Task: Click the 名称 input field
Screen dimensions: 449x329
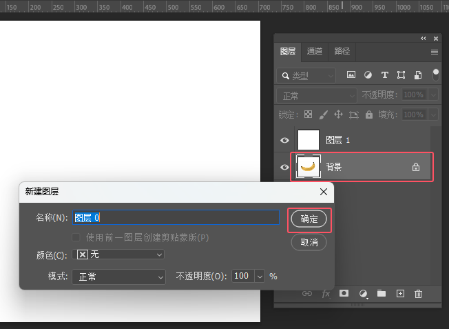Action: coord(176,217)
